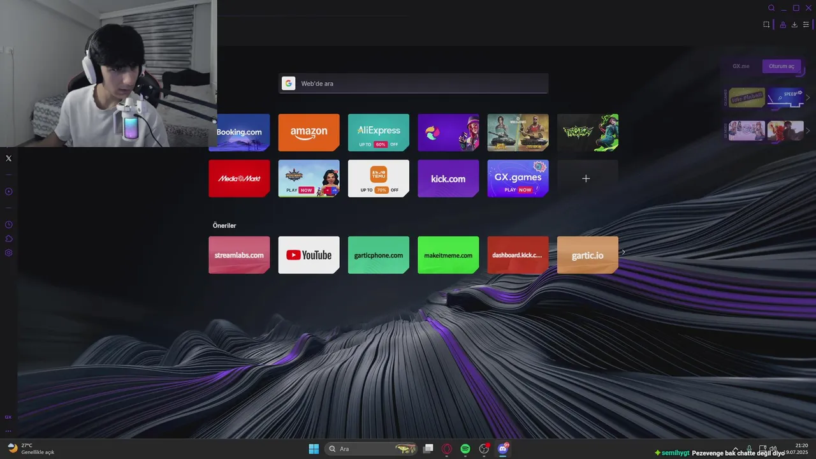Open History clock icon in sidebar
The height and width of the screenshot is (459, 816).
tap(8, 224)
